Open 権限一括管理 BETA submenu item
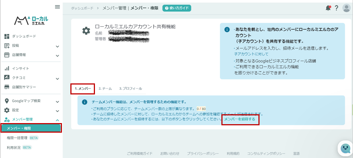The width and height of the screenshot is (353, 158). pos(22,138)
